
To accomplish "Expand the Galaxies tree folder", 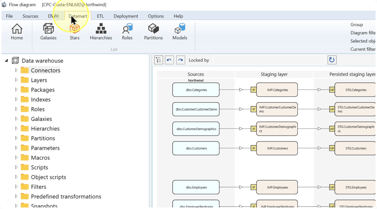I will pyautogui.click(x=16, y=119).
